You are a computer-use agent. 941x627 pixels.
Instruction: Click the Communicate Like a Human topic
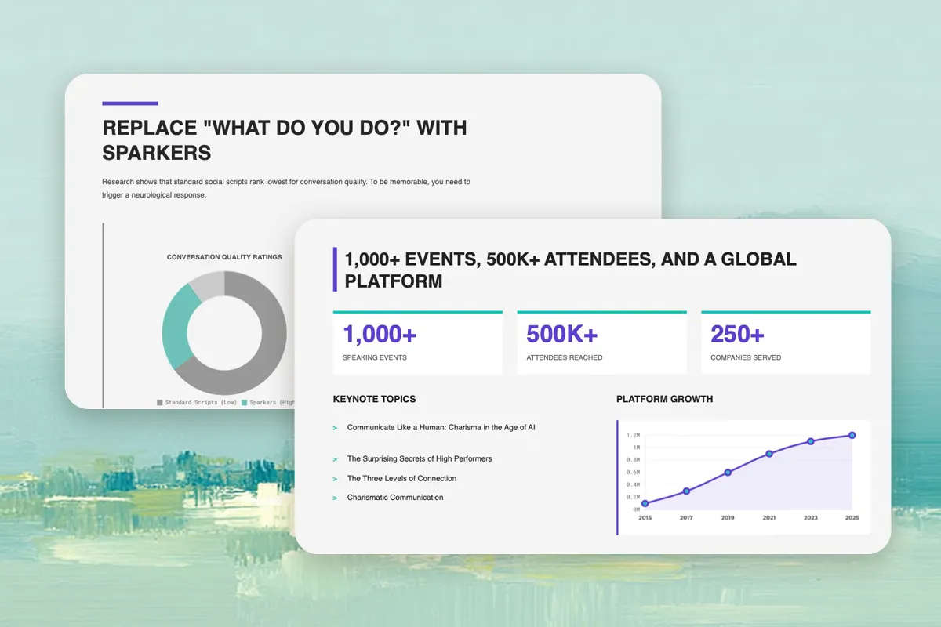point(441,428)
